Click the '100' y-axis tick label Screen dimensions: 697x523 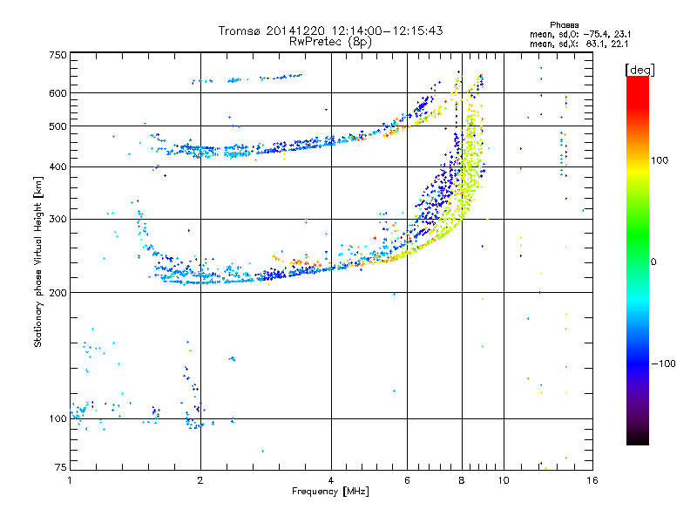click(58, 418)
